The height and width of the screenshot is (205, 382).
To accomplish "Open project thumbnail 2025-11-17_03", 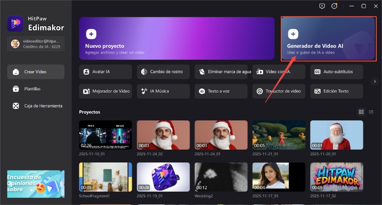I will click(x=279, y=177).
